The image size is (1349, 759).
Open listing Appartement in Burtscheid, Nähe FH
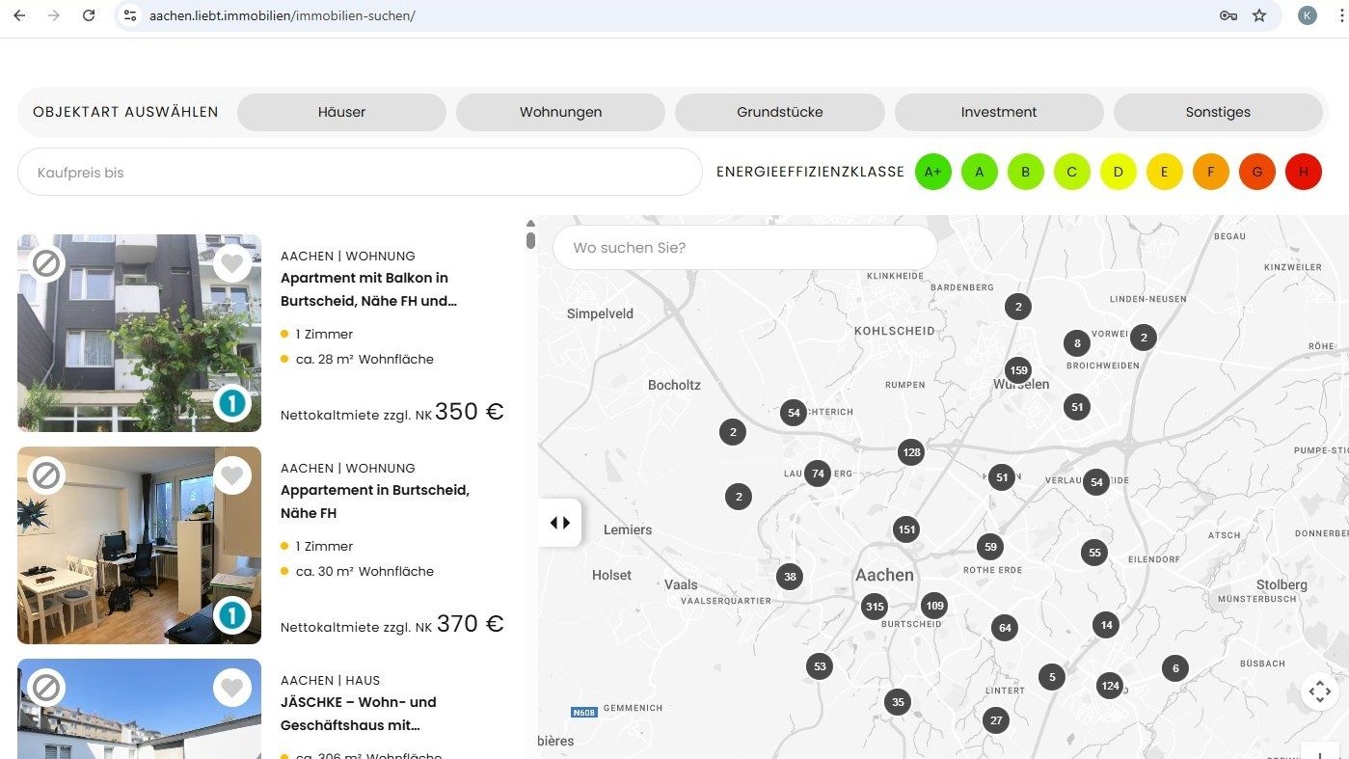[x=375, y=501]
